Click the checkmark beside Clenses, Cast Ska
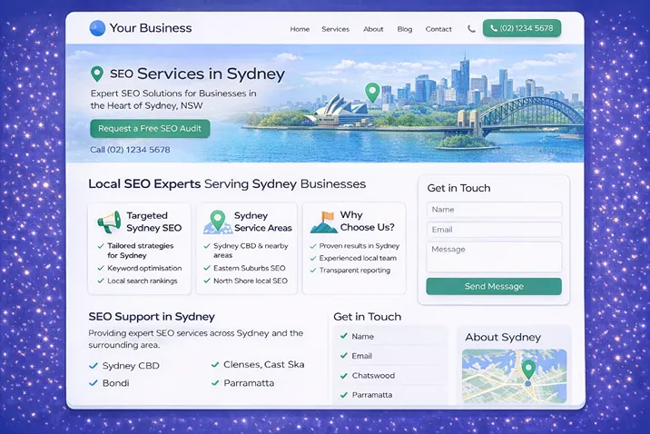650x434 pixels. coord(215,365)
